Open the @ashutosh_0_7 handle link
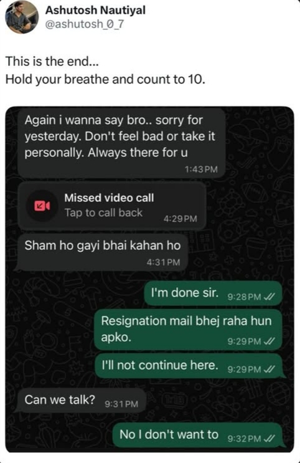Viewport: 300px width, 463px height. 84,24
